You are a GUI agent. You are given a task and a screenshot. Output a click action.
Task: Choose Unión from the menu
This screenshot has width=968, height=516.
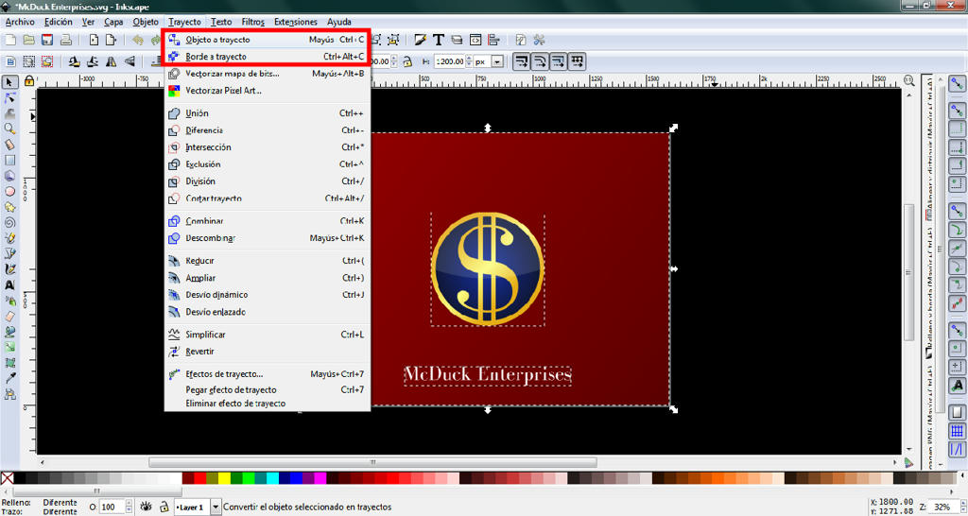(268, 113)
